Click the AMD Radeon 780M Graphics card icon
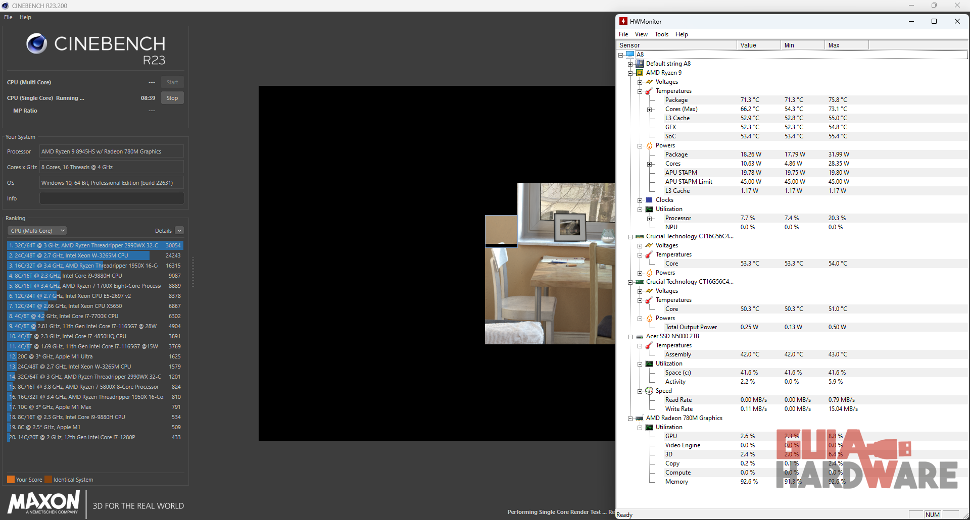970x520 pixels. (x=640, y=418)
